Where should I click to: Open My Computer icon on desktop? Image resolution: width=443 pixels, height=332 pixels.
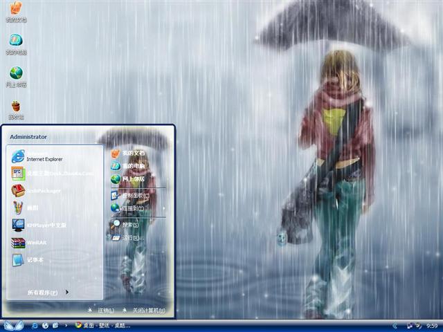click(16, 44)
